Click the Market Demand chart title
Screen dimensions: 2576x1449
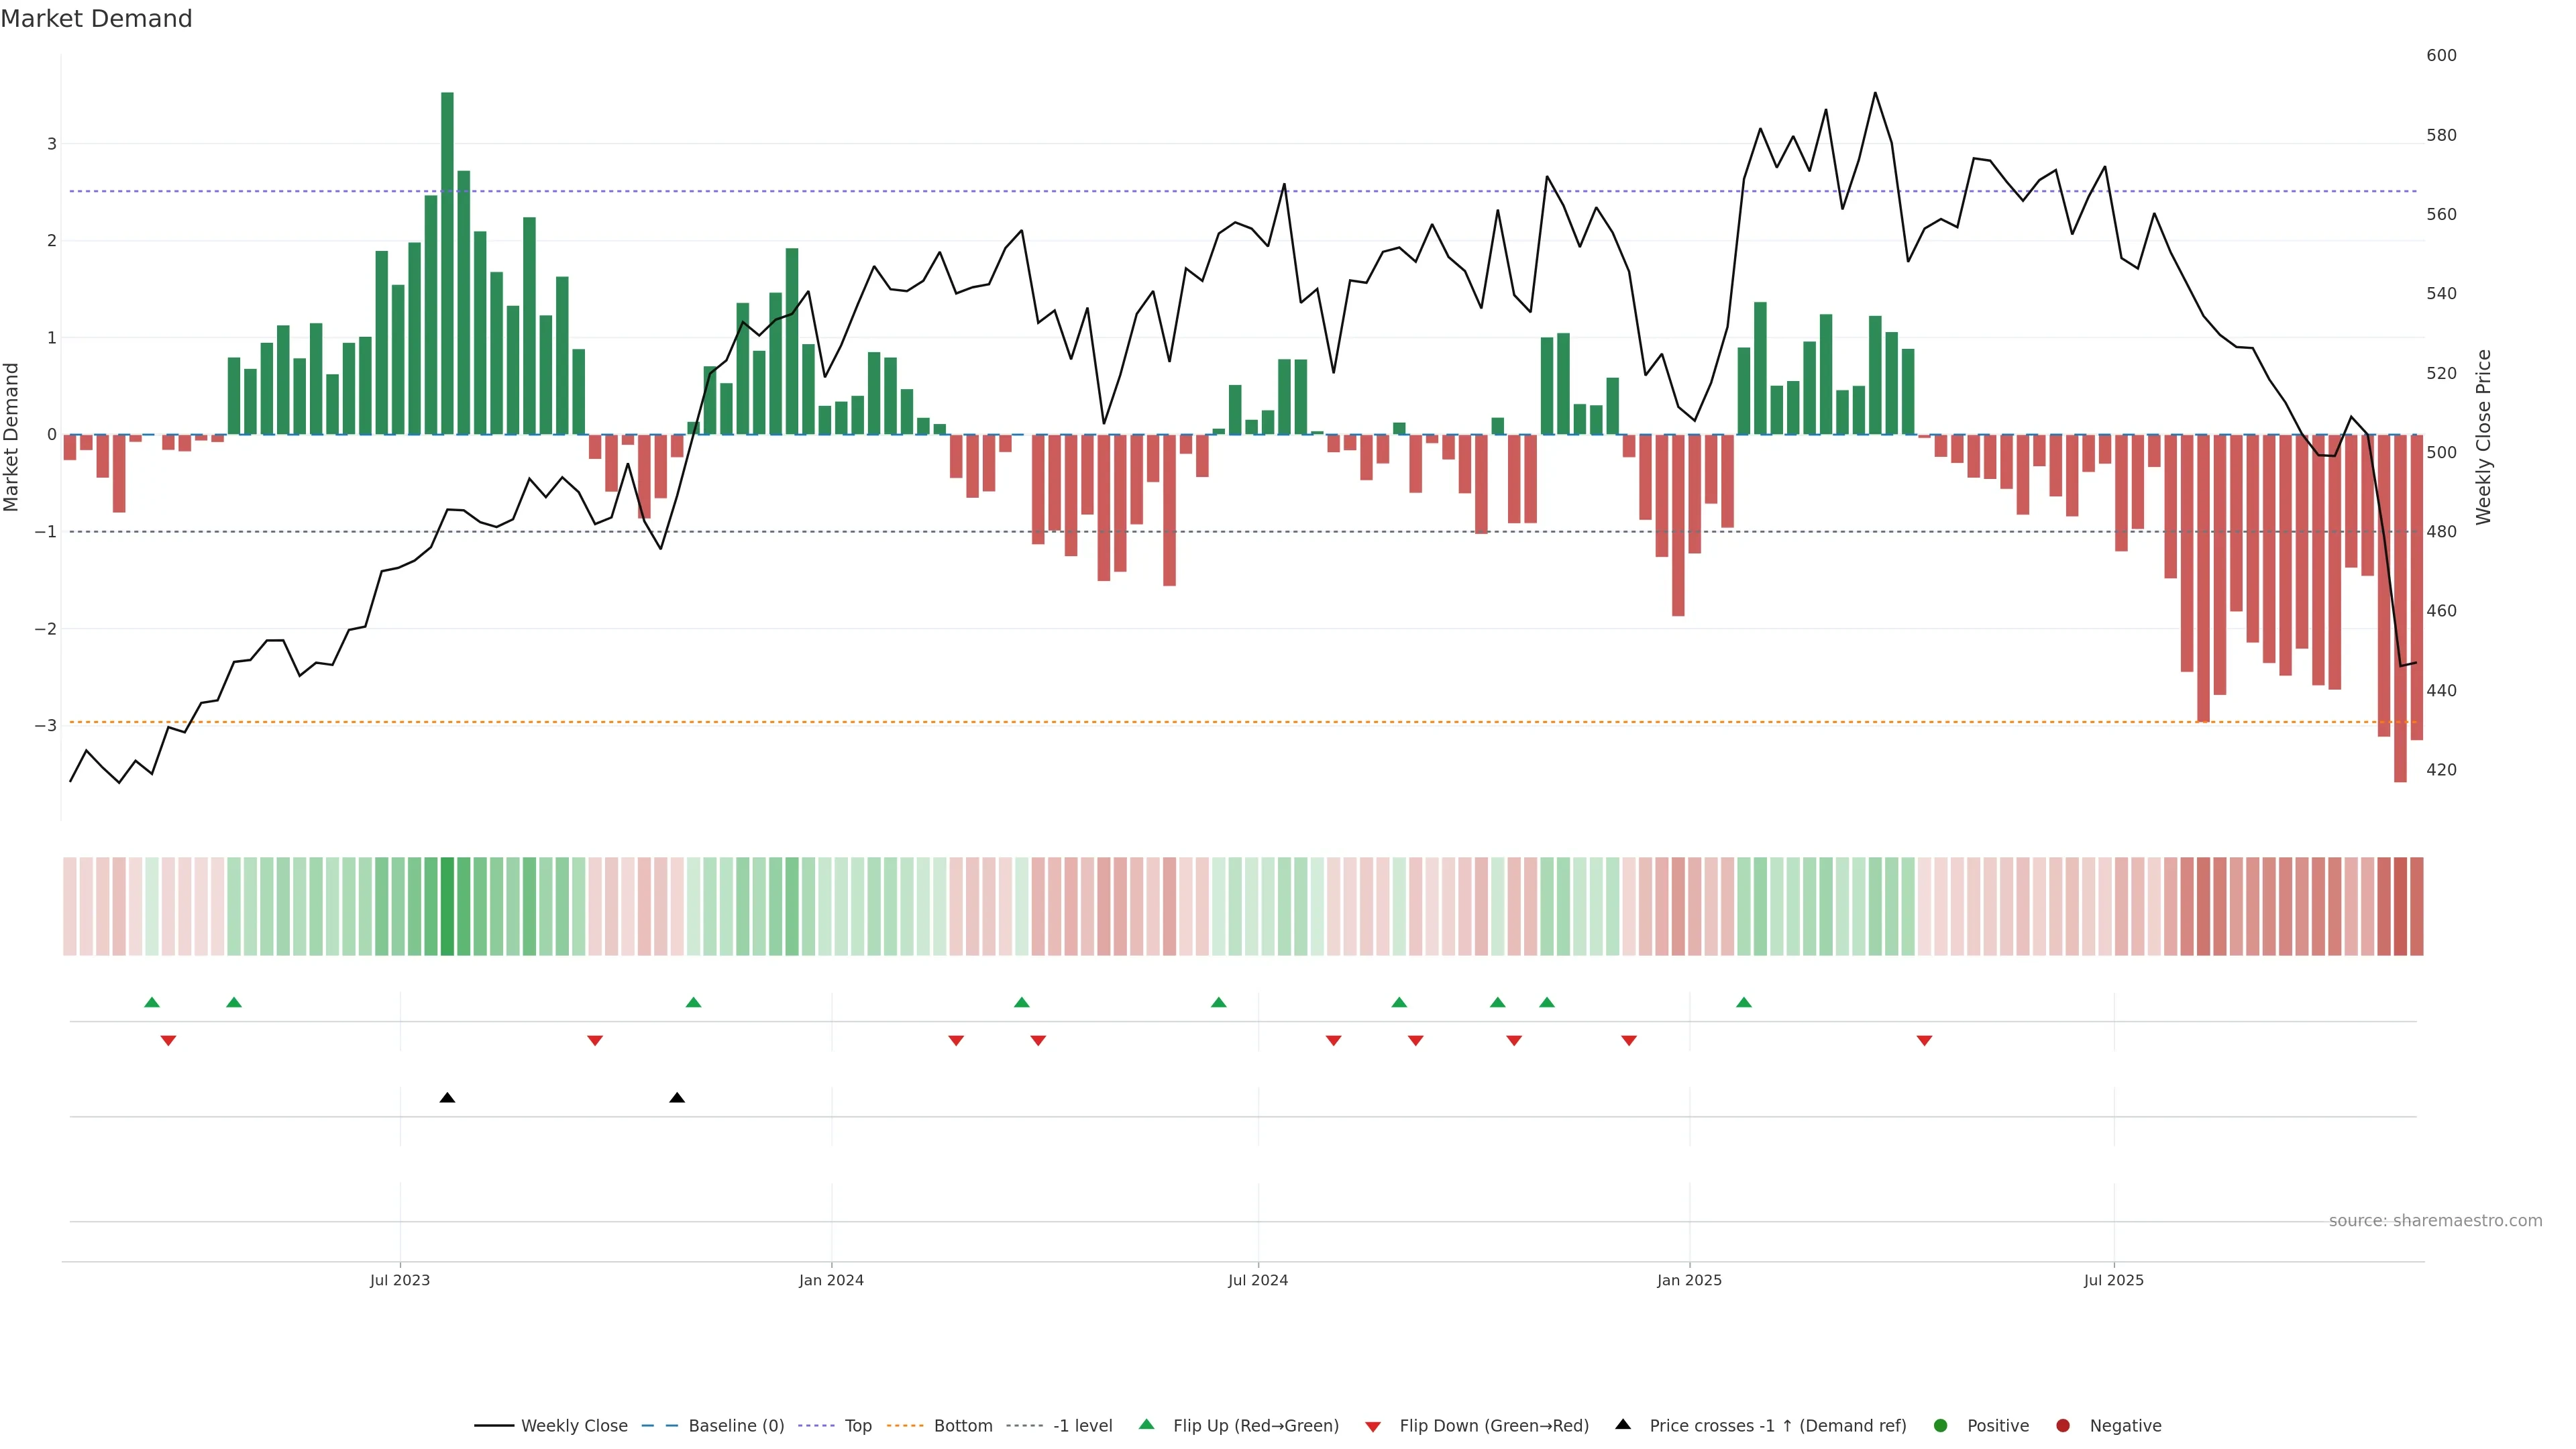(96, 19)
